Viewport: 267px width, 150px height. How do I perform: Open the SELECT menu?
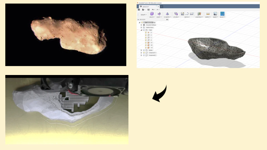[222, 17]
